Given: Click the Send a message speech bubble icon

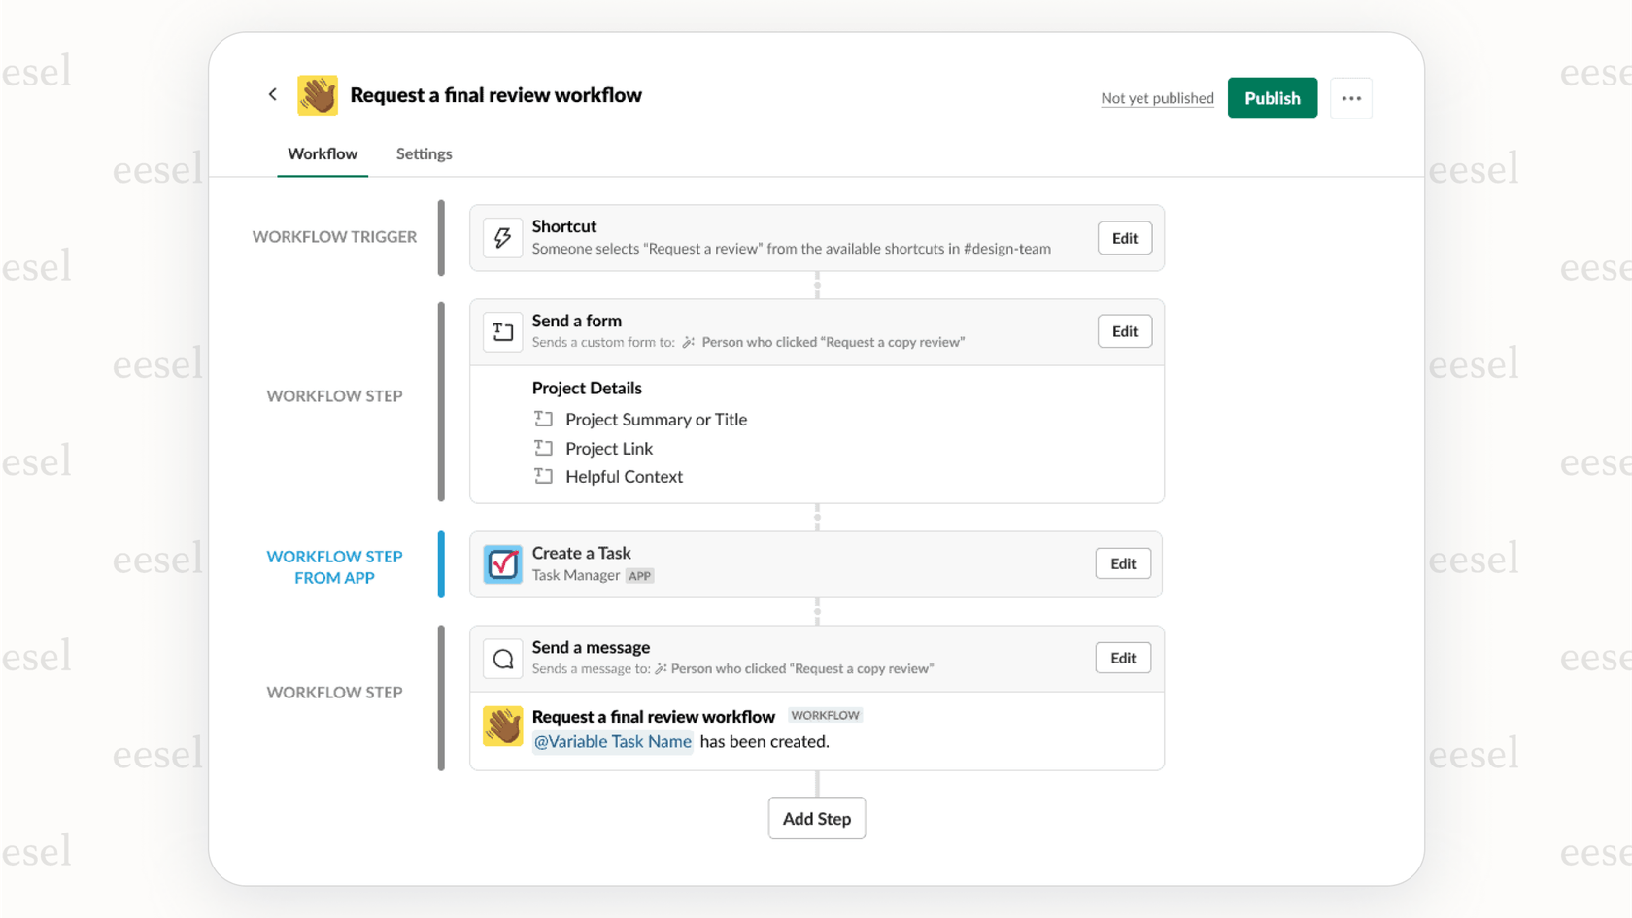Looking at the screenshot, I should [x=502, y=658].
